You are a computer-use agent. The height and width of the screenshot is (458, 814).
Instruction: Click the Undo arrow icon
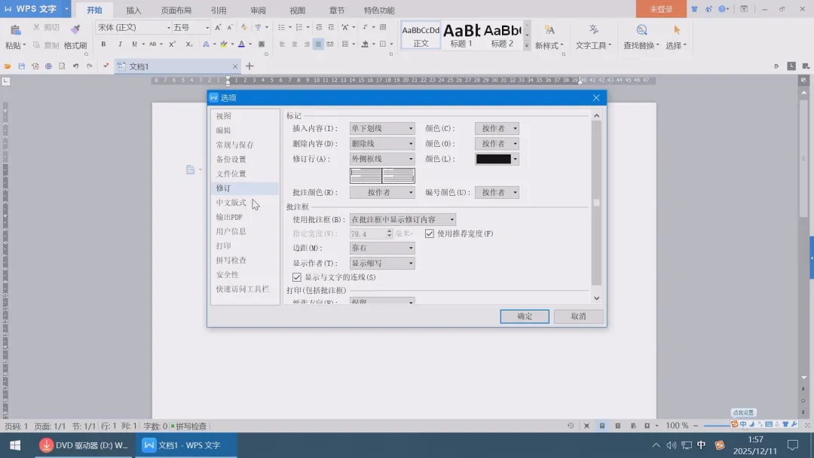point(76,66)
